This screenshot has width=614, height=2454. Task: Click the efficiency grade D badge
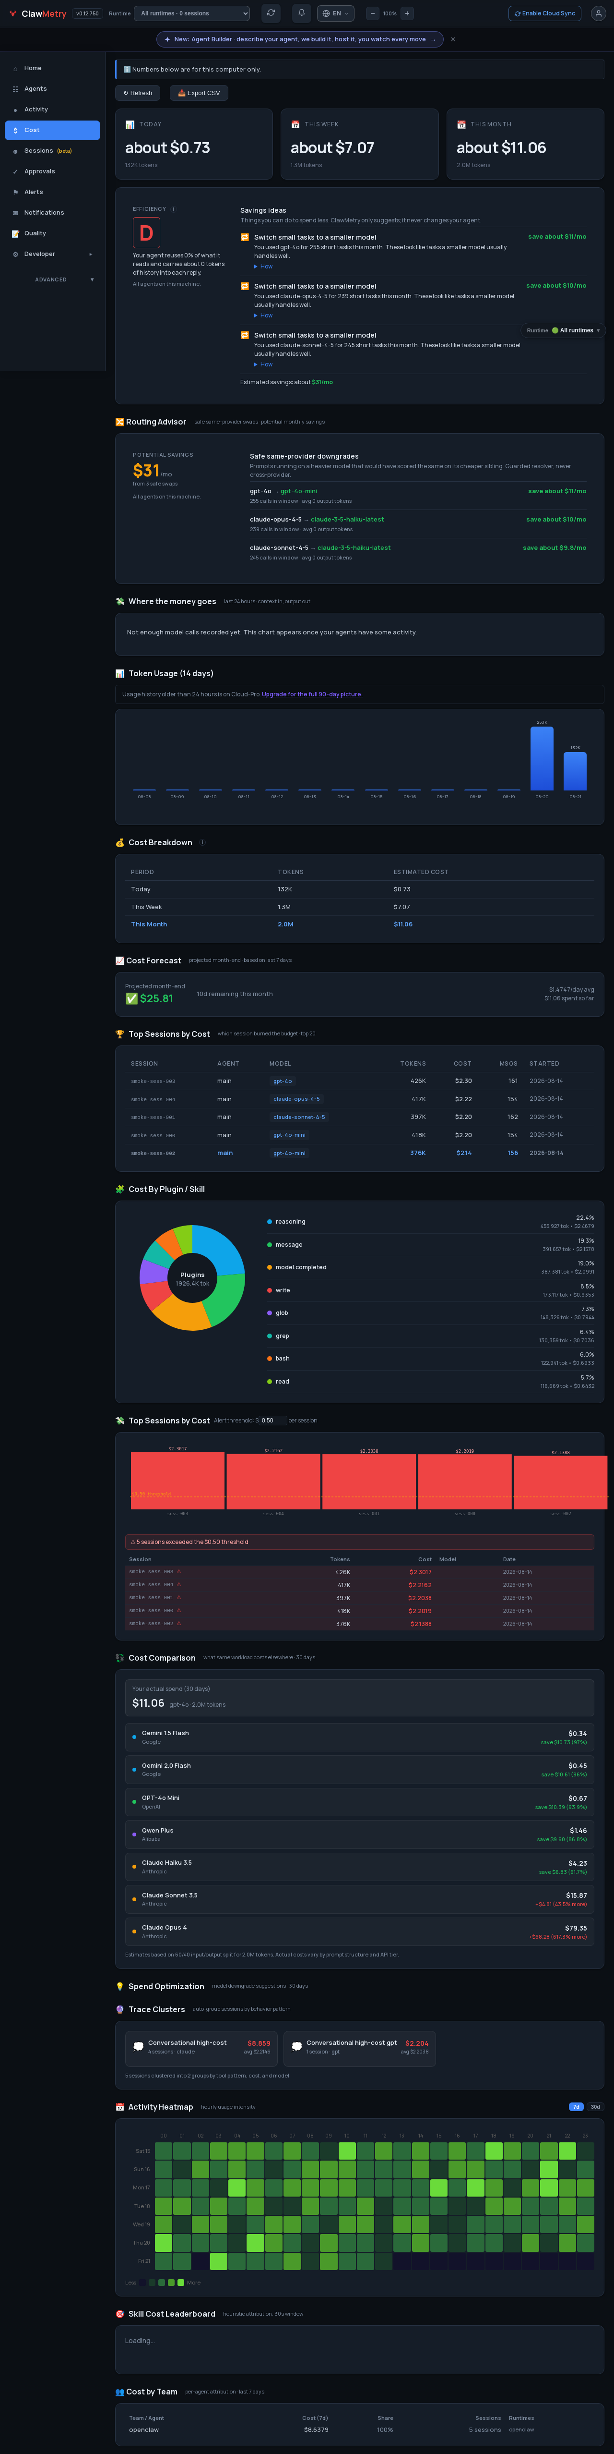pos(146,232)
